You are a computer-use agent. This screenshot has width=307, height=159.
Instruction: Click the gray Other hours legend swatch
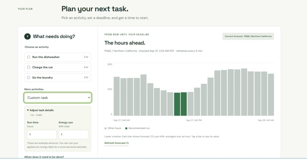pos(106,128)
